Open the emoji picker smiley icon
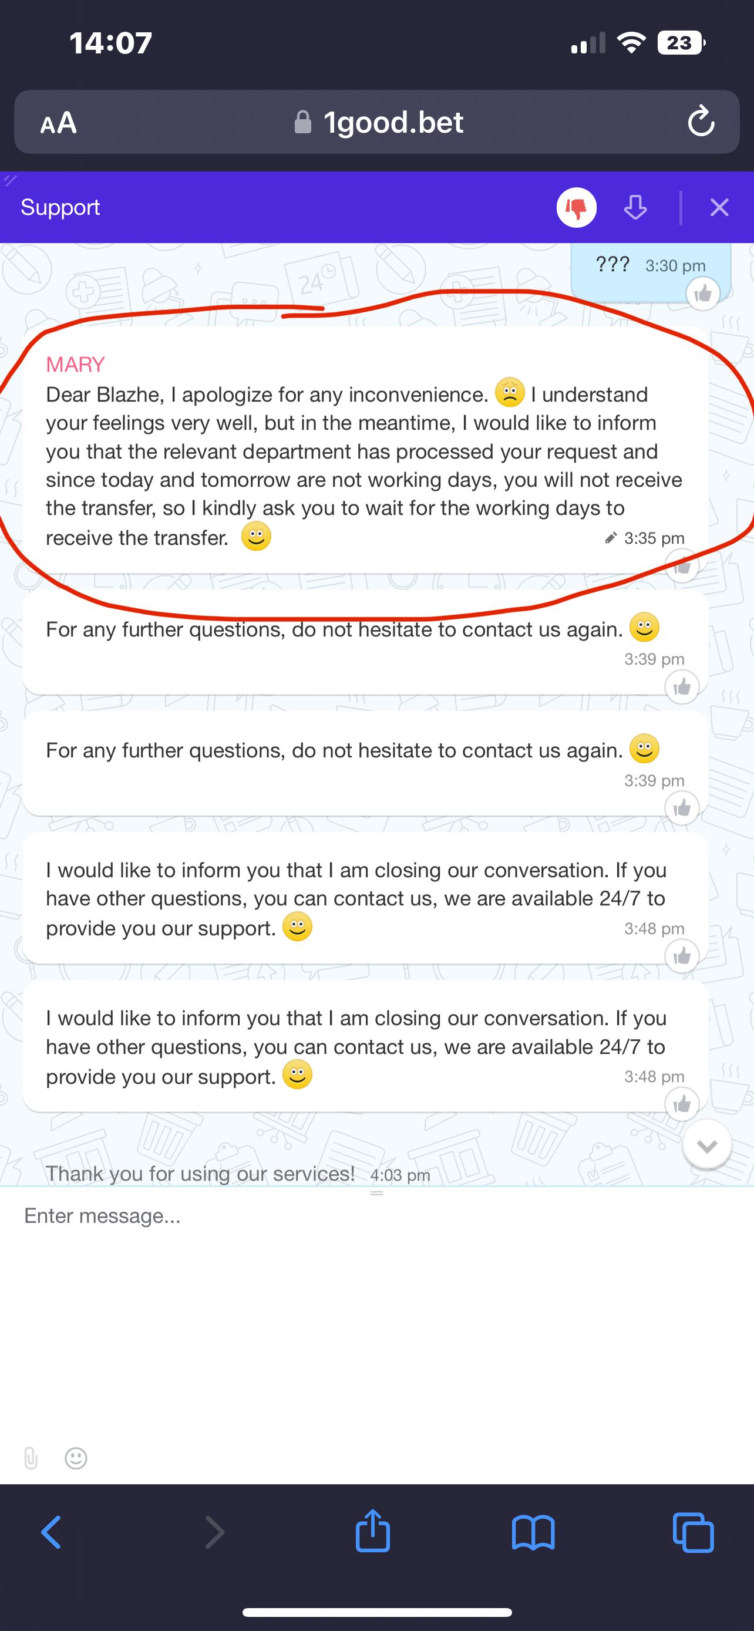Screen dimensions: 754x1631 pos(76,1458)
